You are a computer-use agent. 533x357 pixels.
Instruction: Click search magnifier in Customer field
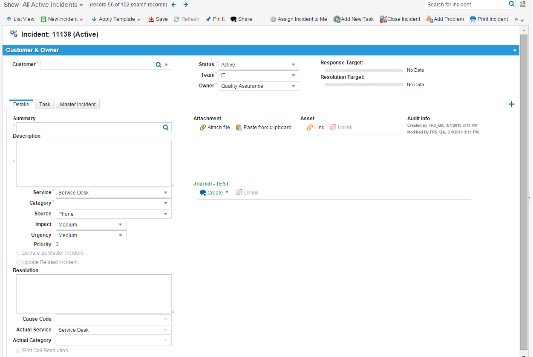(158, 65)
